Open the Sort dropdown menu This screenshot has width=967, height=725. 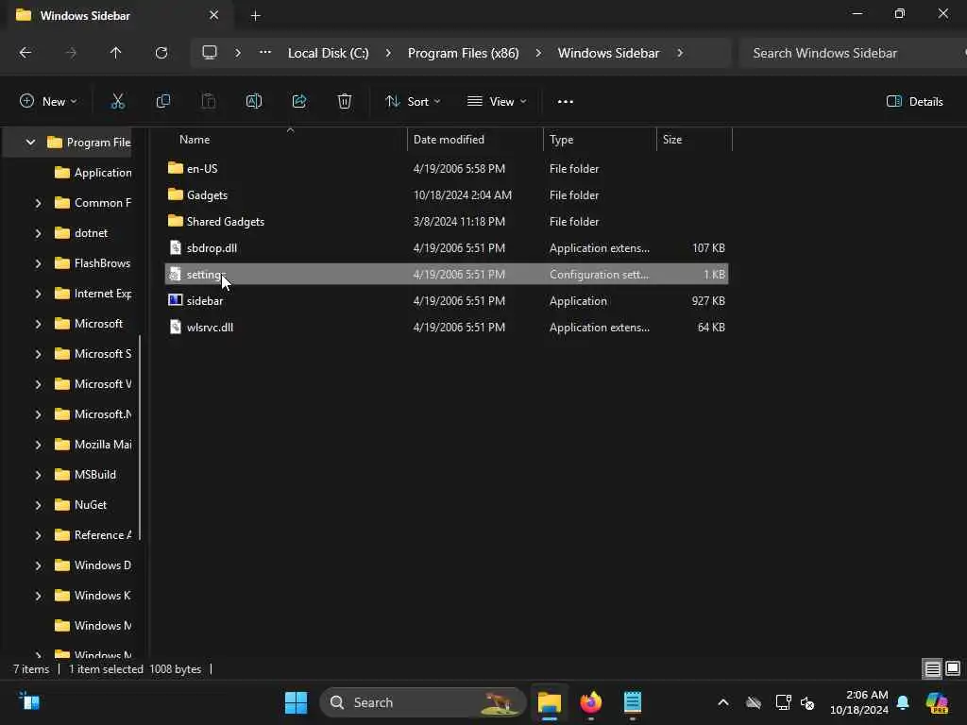click(x=413, y=102)
